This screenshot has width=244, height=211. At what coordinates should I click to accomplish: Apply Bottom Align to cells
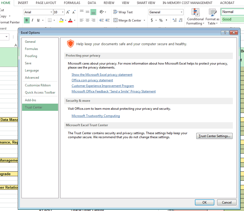[93, 12]
